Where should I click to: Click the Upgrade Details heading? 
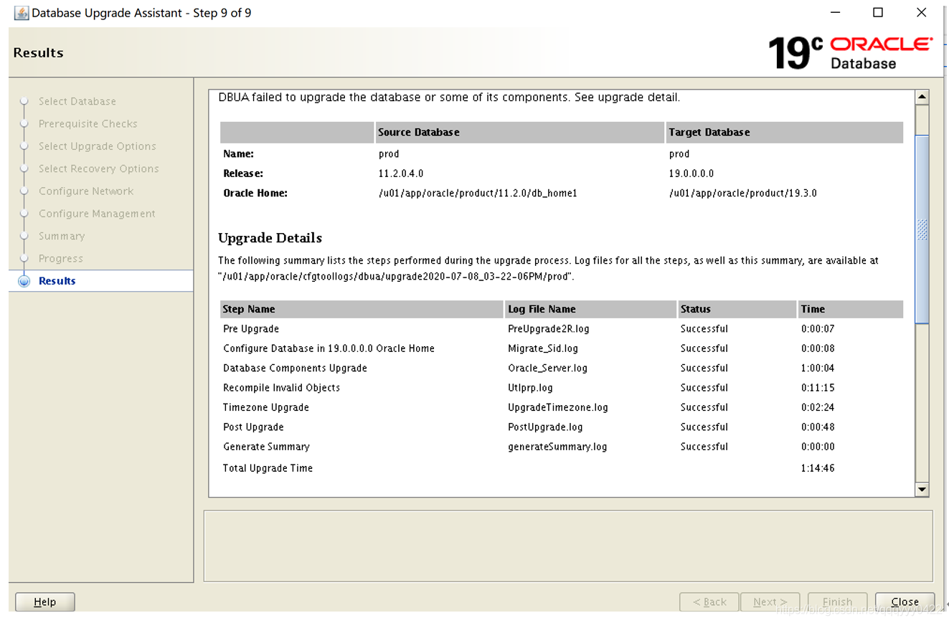(270, 238)
